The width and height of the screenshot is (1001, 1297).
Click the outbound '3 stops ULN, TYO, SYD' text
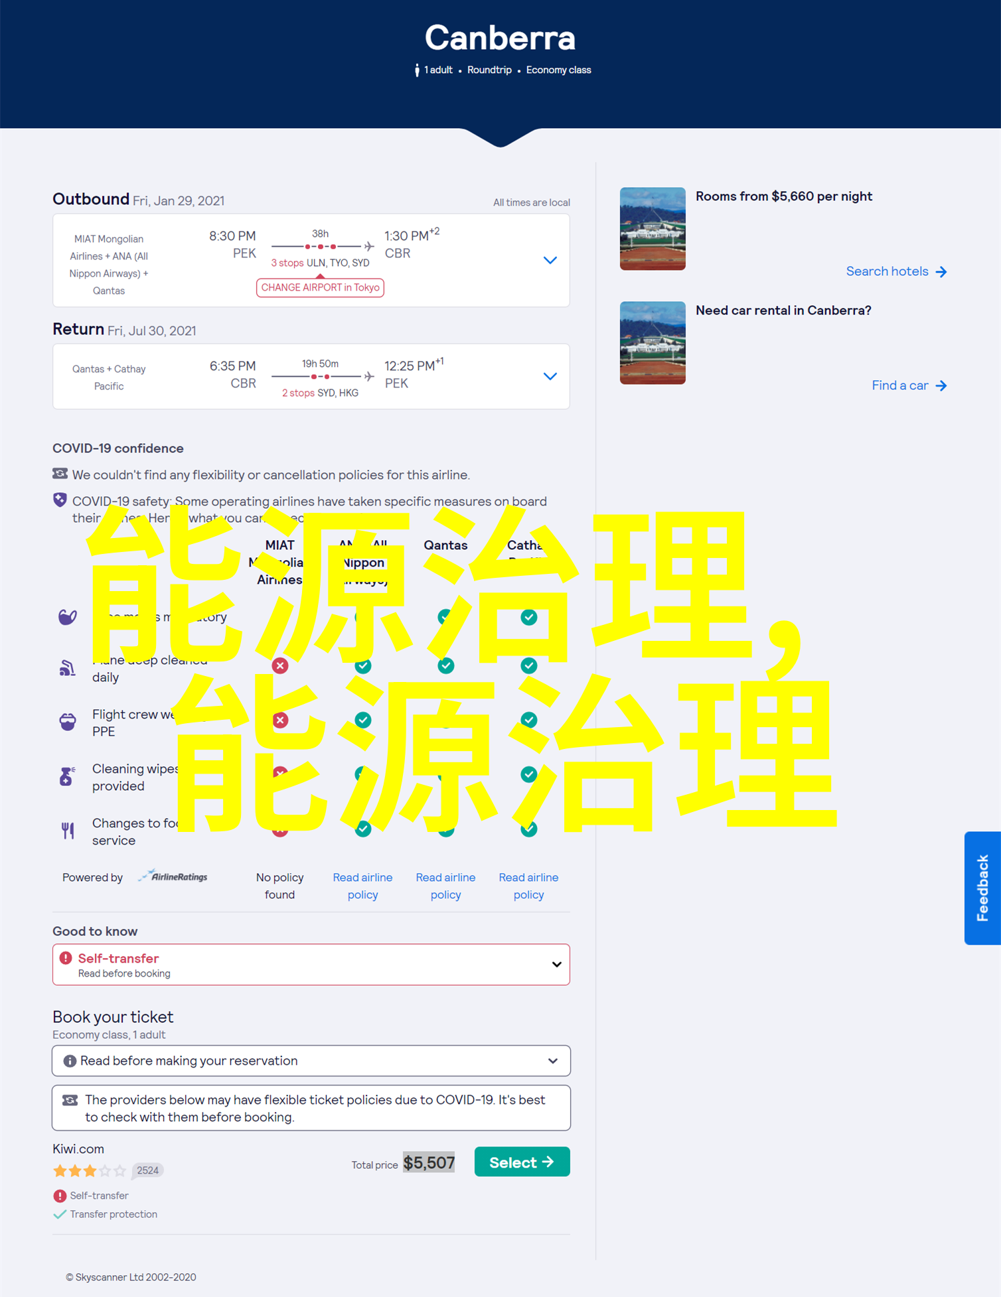(x=320, y=263)
